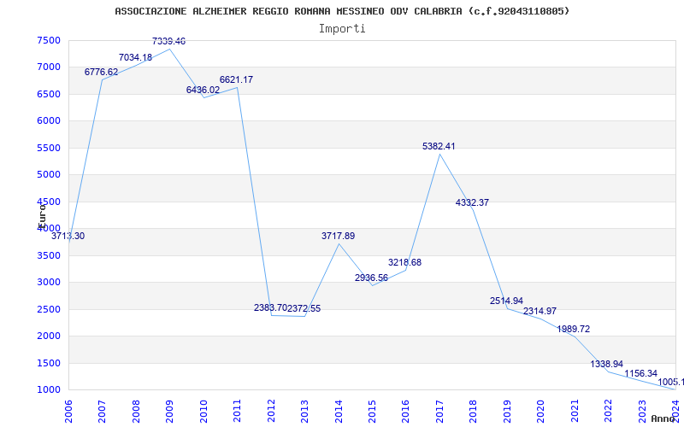Click x-axis year 2020
The width and height of the screenshot is (684, 427).
[x=541, y=412]
